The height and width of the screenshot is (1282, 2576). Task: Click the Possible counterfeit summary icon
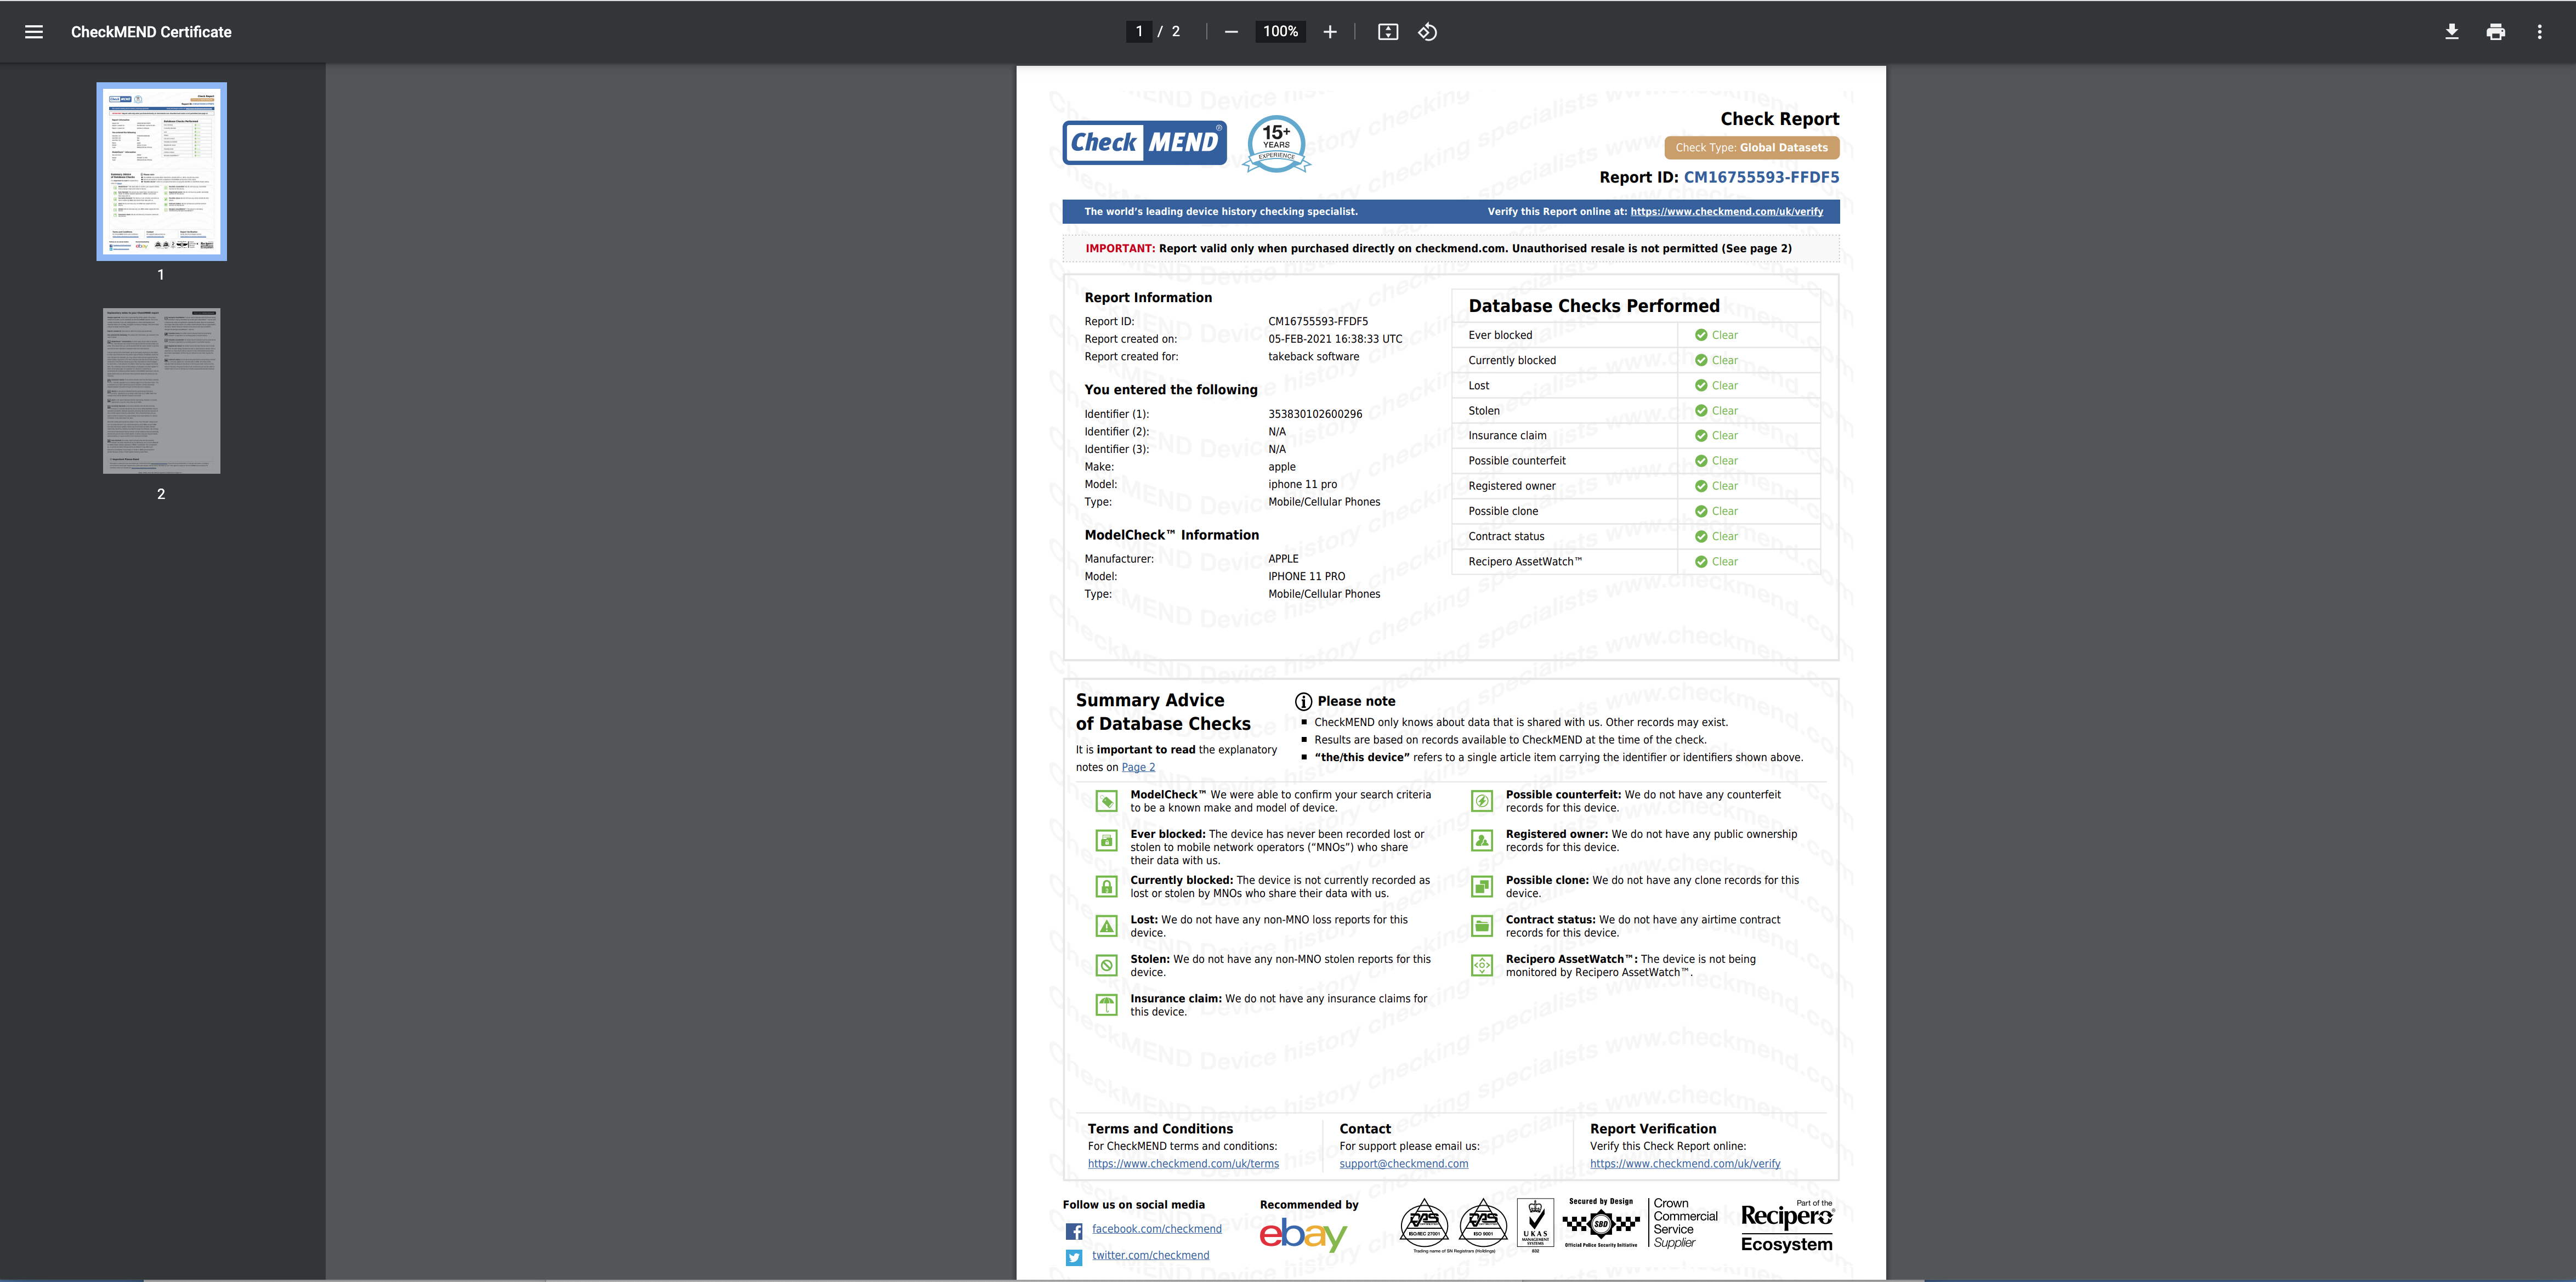point(1482,802)
